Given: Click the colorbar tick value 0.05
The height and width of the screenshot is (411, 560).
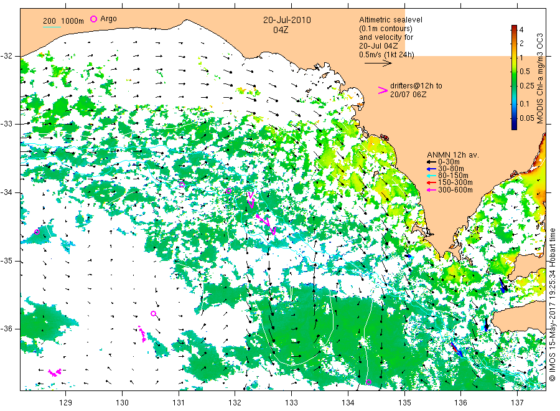Looking at the screenshot, I should pos(527,118).
